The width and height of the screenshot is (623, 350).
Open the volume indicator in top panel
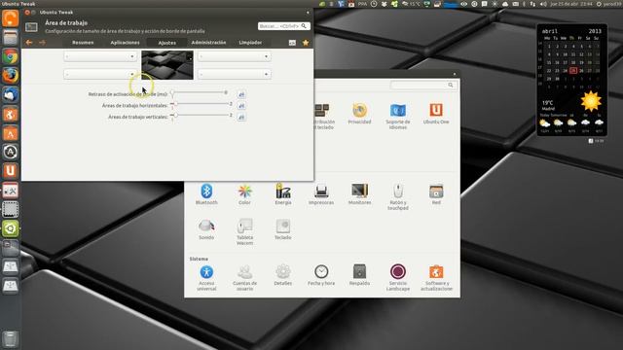coord(543,4)
